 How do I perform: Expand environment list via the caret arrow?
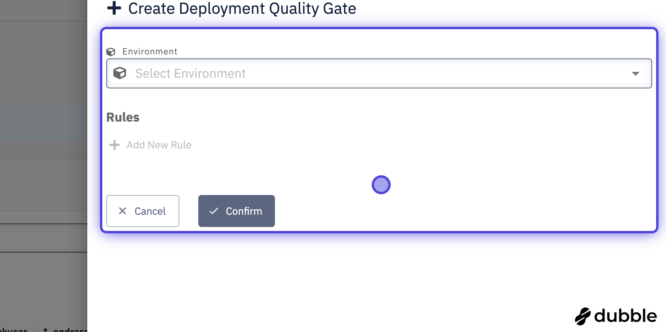point(635,74)
